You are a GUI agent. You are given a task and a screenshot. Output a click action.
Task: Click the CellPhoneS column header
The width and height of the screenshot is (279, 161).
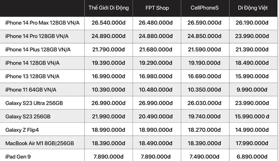click(205, 8)
